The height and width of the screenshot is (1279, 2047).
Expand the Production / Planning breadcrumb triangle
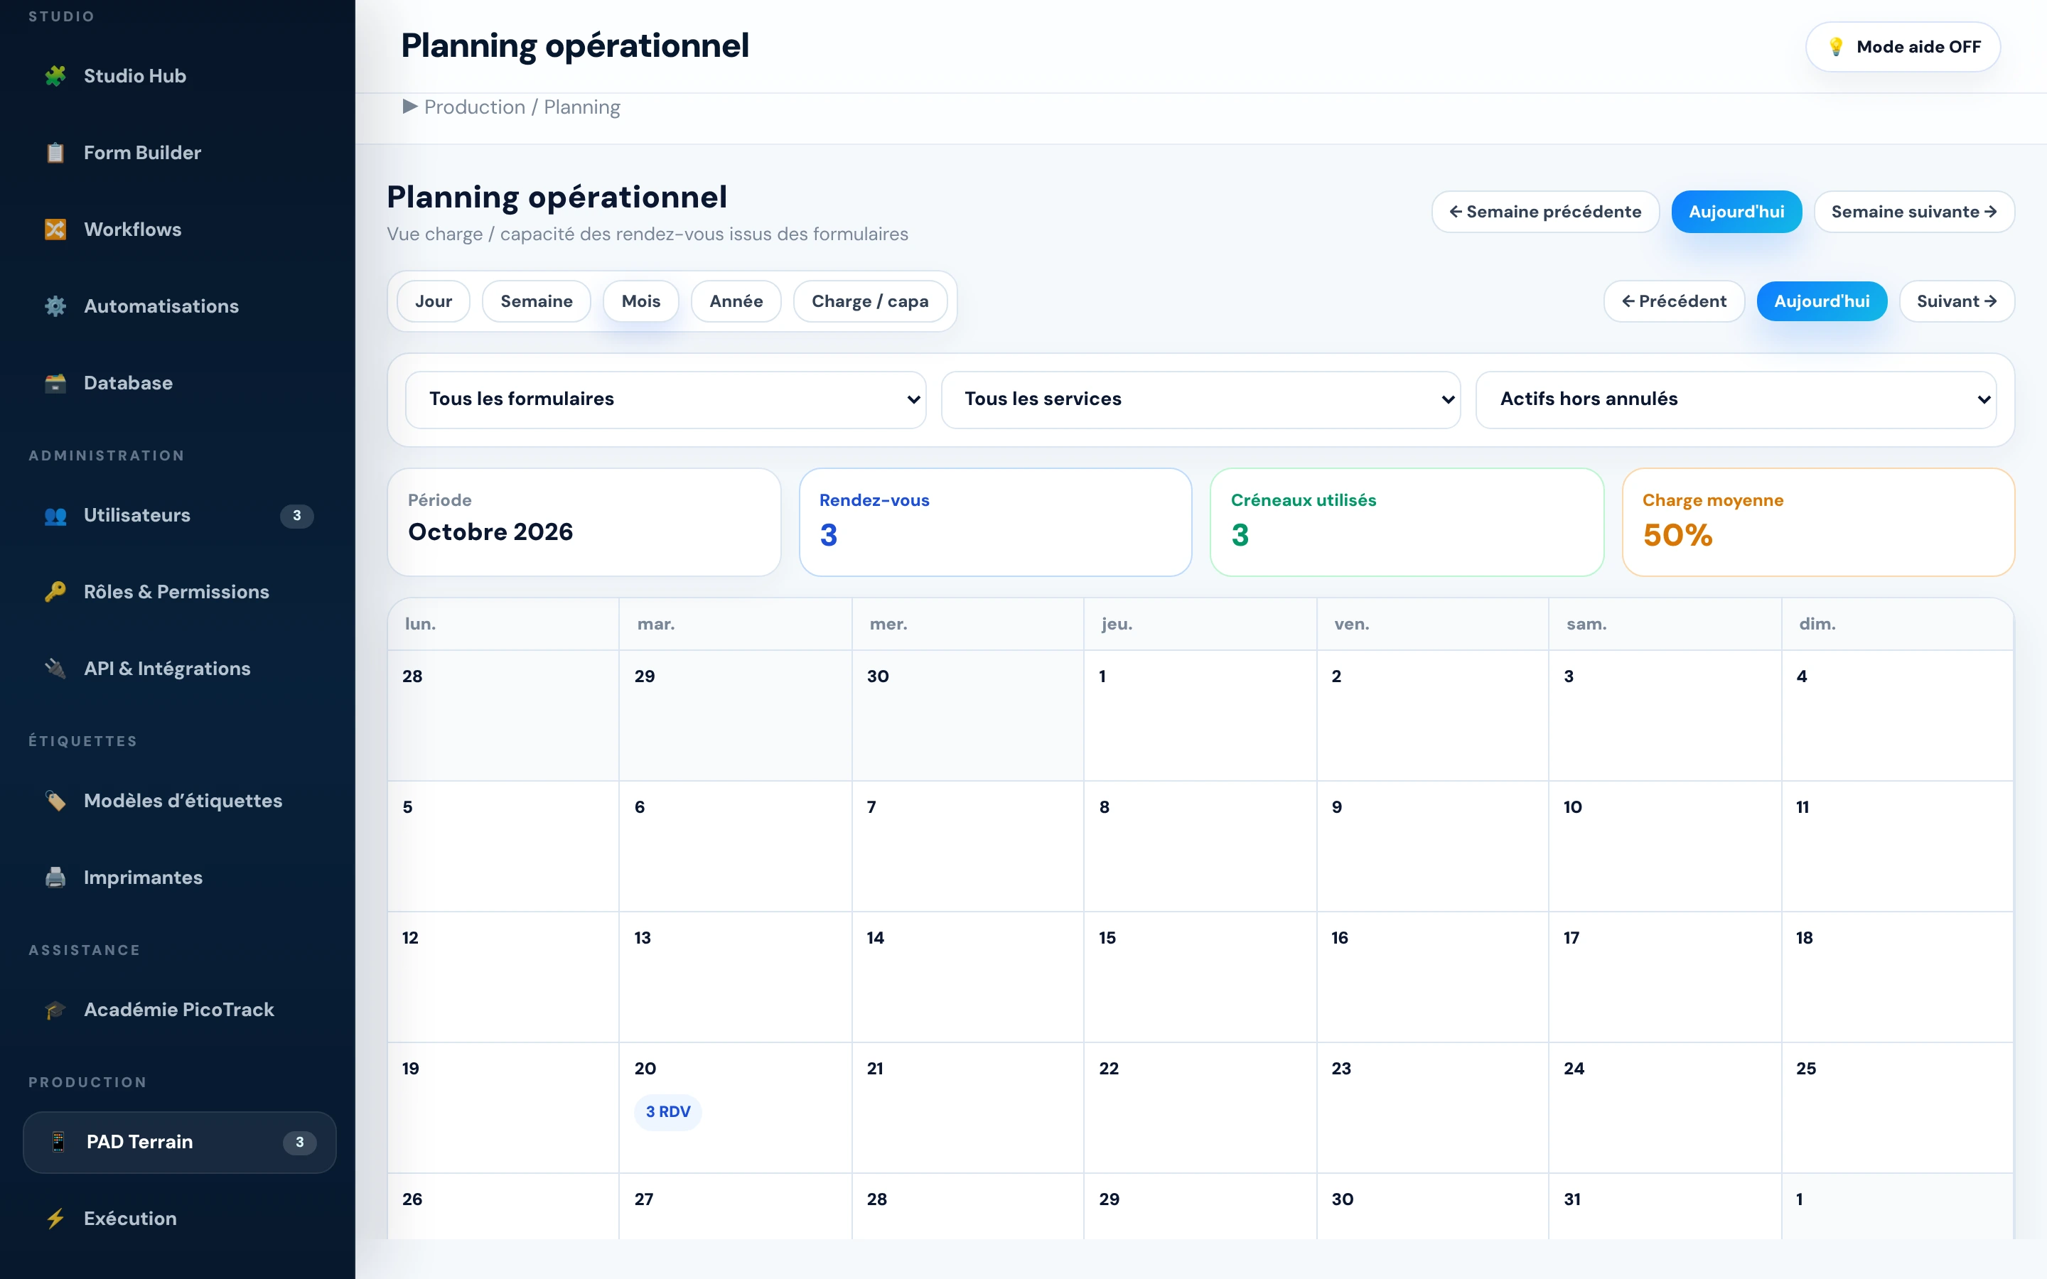[x=410, y=107]
